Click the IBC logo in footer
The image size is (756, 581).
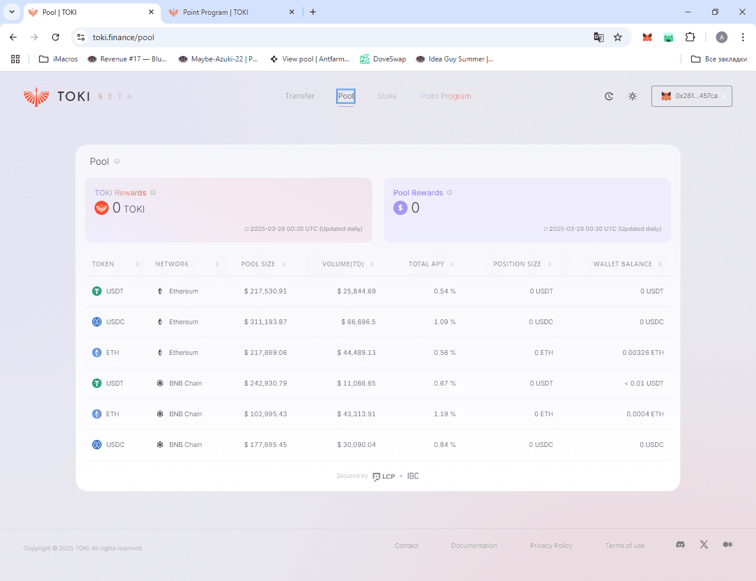[413, 476]
